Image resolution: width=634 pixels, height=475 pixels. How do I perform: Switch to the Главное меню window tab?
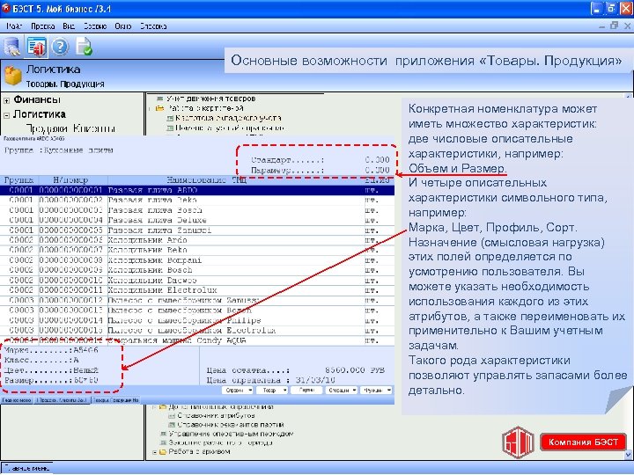[17, 400]
